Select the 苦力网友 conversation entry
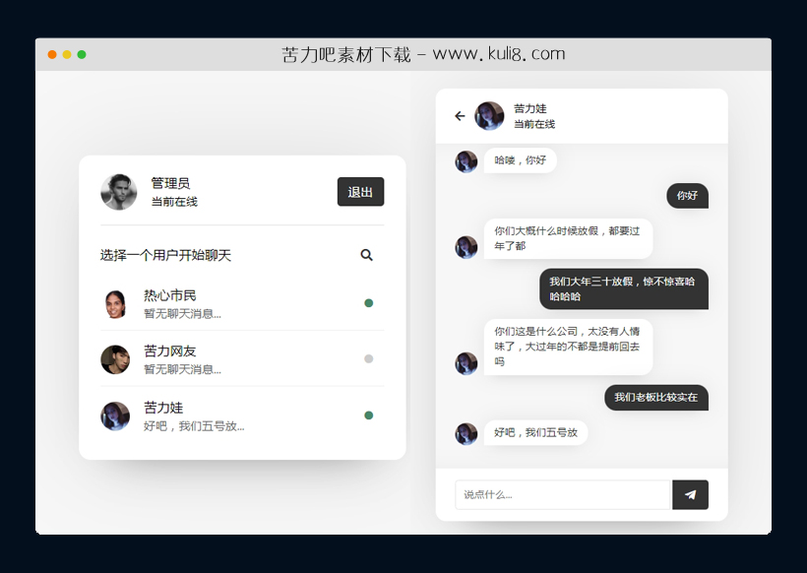The width and height of the screenshot is (807, 573). pyautogui.click(x=217, y=359)
